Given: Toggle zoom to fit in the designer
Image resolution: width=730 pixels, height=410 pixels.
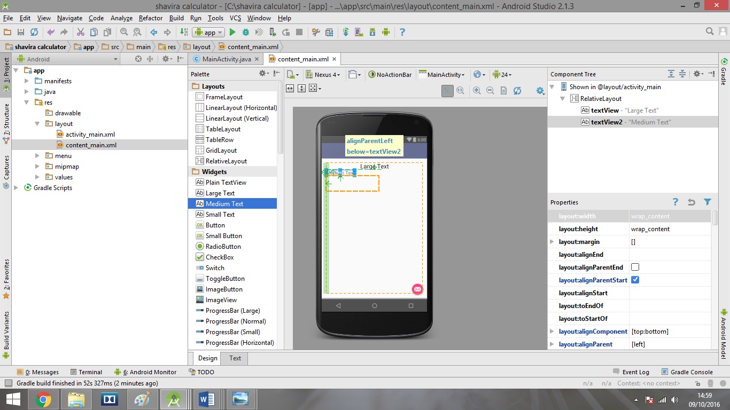Looking at the screenshot, I should 447,91.
